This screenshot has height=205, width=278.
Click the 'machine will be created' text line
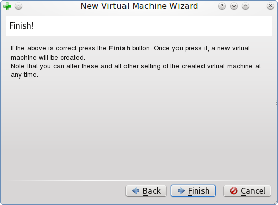48,58
